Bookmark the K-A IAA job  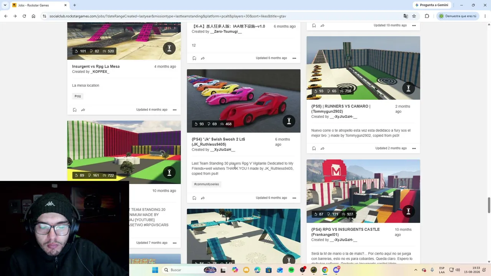point(194,58)
